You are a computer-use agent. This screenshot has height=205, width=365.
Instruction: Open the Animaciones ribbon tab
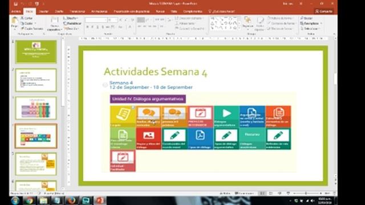[99, 11]
